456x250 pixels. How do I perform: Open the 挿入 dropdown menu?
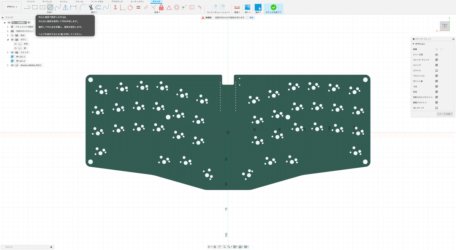coord(248,12)
